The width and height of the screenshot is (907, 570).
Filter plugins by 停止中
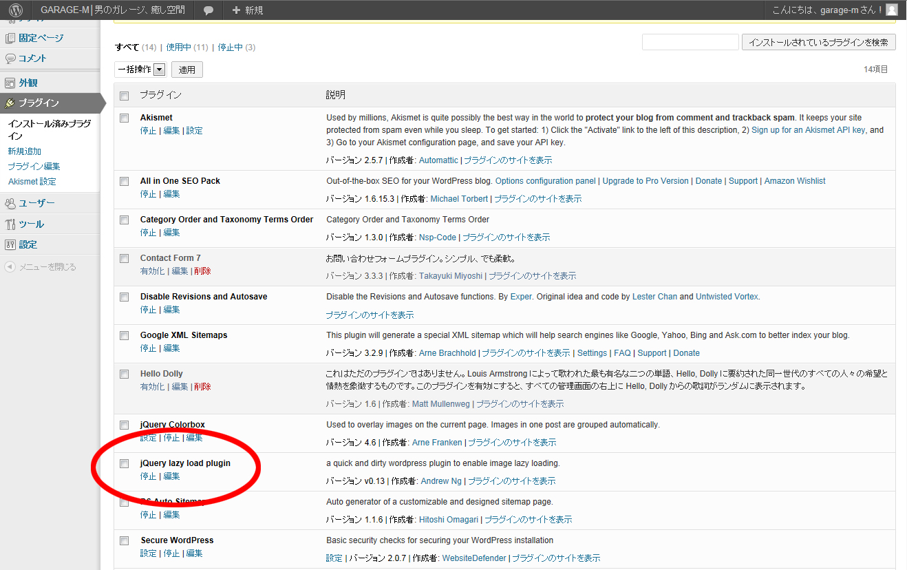pyautogui.click(x=230, y=47)
